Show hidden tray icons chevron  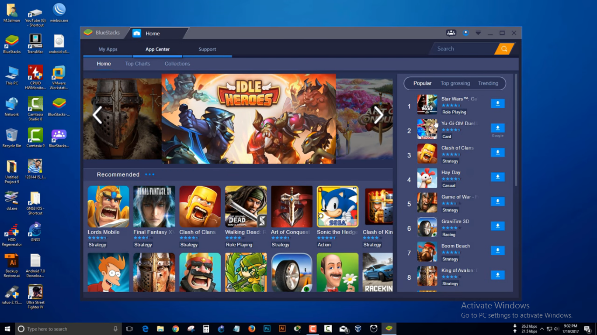coord(542,329)
